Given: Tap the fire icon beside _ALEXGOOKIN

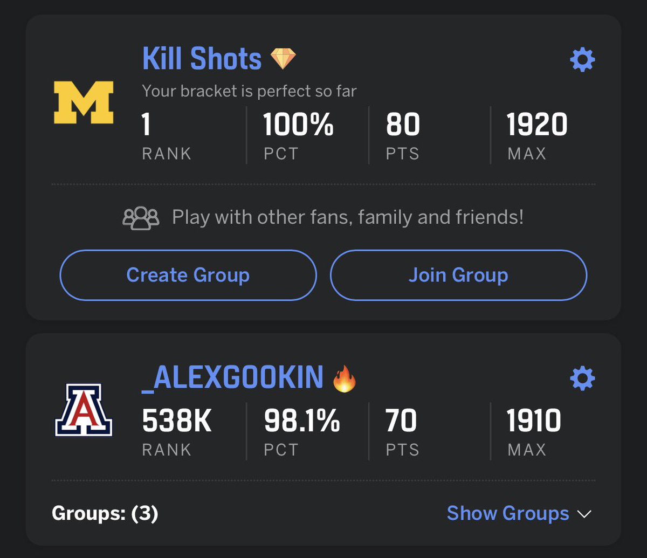Looking at the screenshot, I should (x=345, y=378).
